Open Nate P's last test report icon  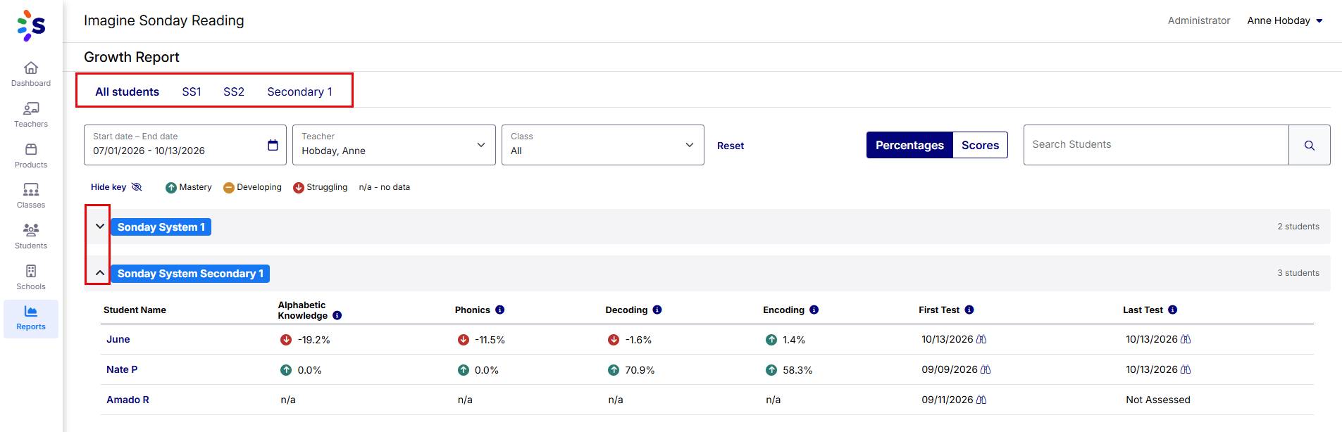[1186, 369]
